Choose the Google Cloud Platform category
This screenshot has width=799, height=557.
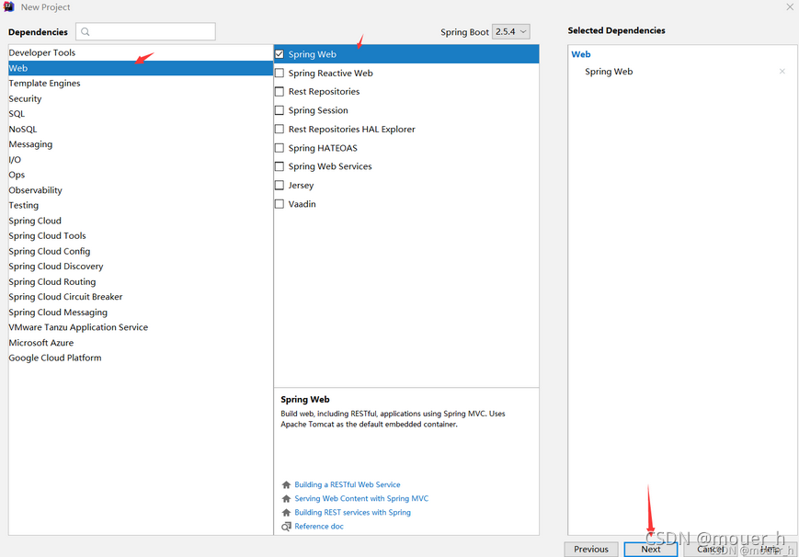(141, 358)
